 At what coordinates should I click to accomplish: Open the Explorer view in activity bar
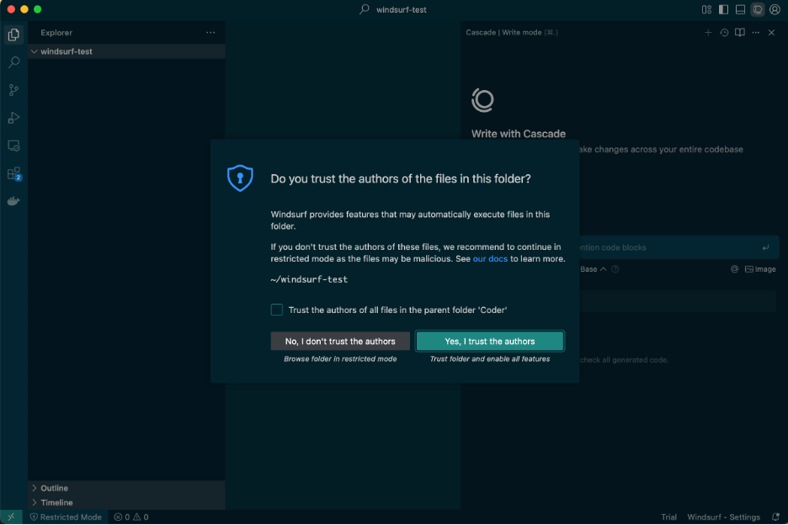pos(13,34)
